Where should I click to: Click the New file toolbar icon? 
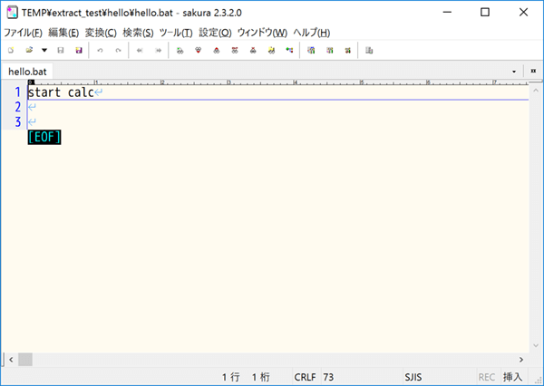point(11,50)
